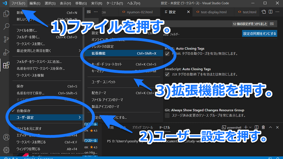Open the Run and Debug view
The width and height of the screenshot is (283, 159).
pos(6,52)
